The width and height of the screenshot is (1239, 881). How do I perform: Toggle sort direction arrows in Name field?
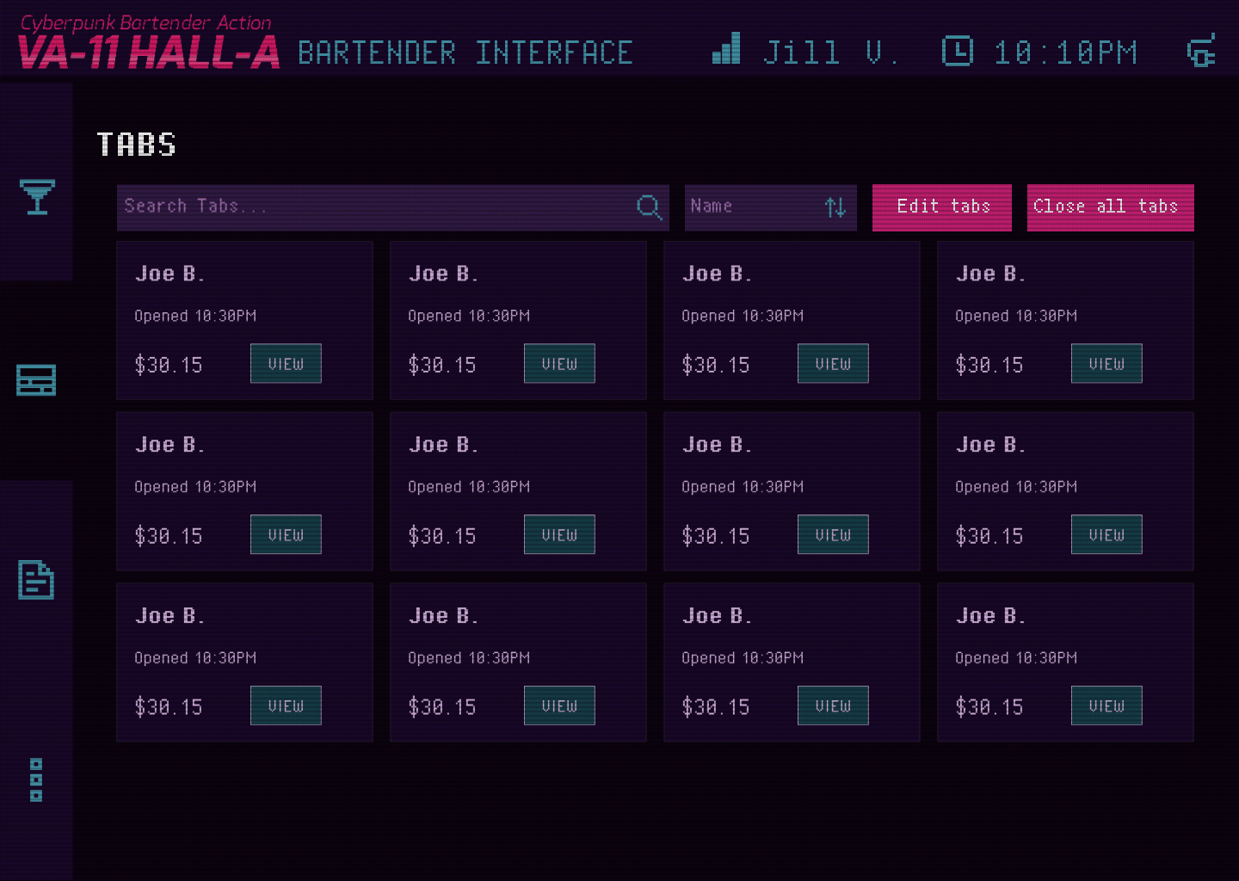835,206
